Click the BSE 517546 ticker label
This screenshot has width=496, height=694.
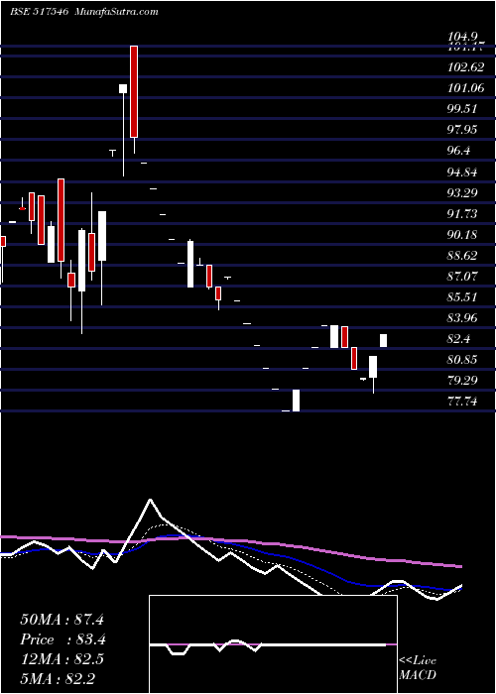coord(39,12)
